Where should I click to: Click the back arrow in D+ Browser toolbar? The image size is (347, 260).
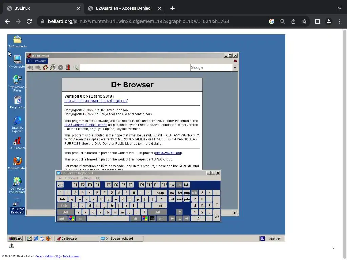pos(30,68)
